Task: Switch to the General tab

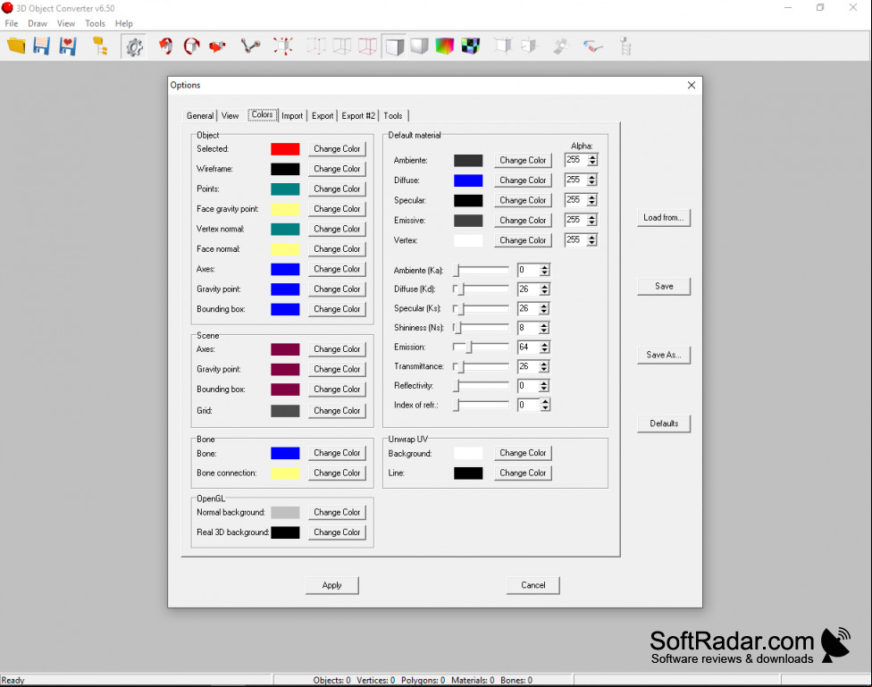Action: (199, 116)
